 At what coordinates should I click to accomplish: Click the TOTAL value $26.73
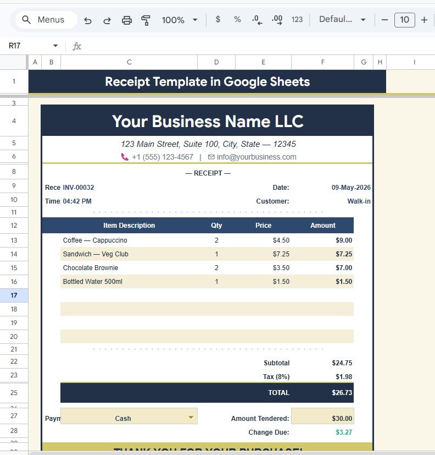342,393
